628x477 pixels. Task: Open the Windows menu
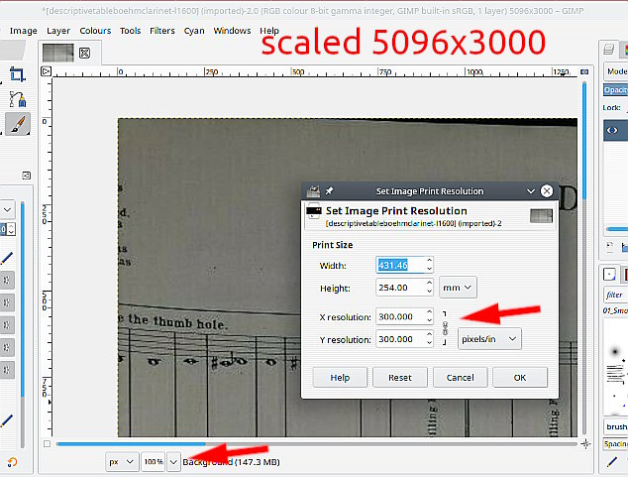pos(233,31)
